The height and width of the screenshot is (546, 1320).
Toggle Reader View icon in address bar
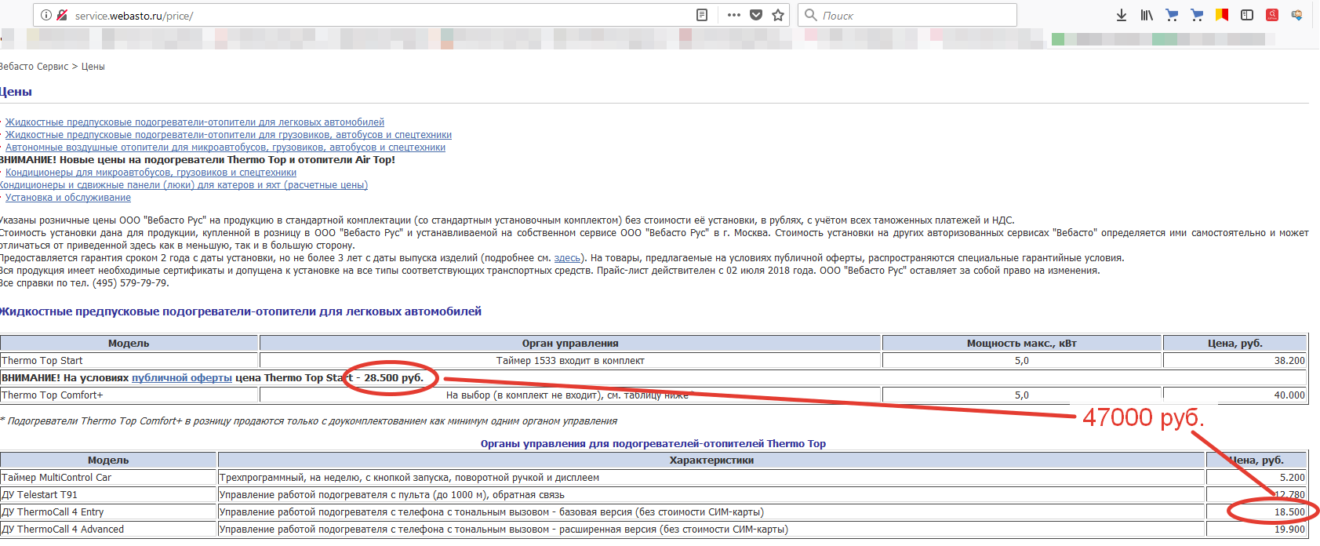point(702,15)
